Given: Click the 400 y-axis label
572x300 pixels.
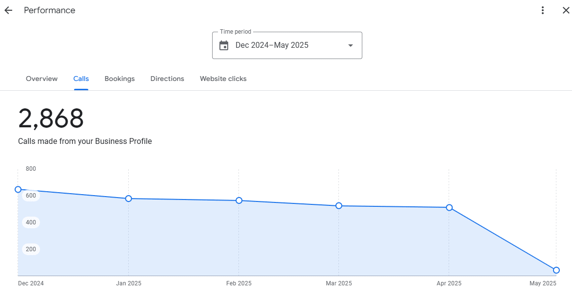Looking at the screenshot, I should pos(31,222).
